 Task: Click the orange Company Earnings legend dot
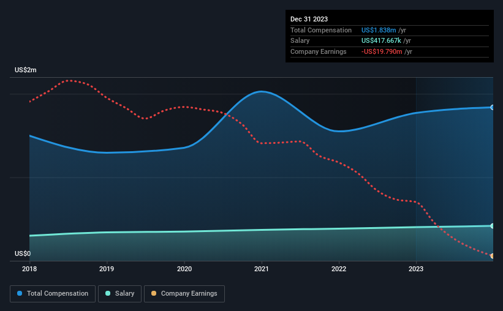(154, 293)
